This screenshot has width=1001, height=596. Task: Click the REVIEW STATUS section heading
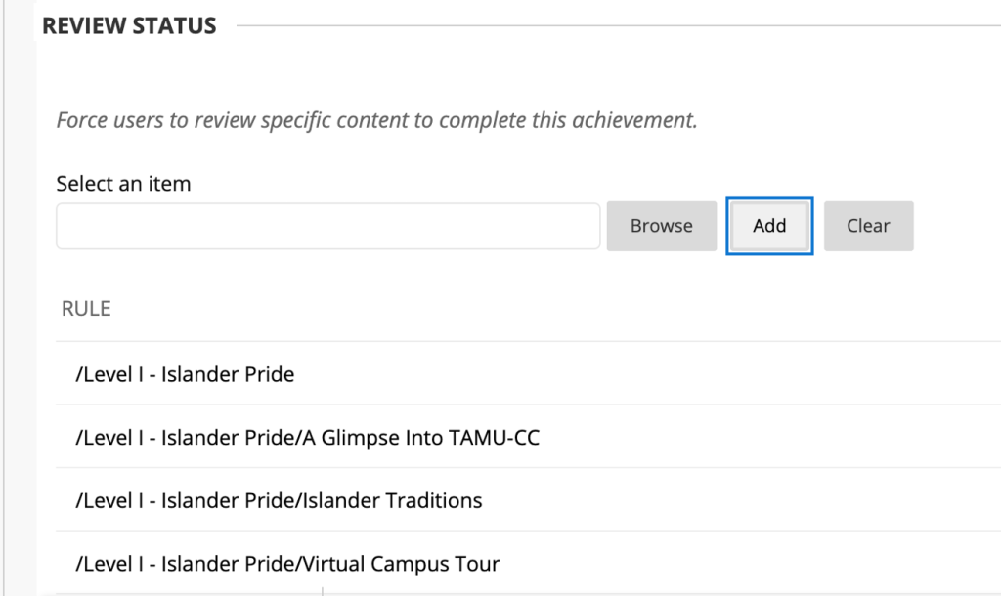click(129, 26)
